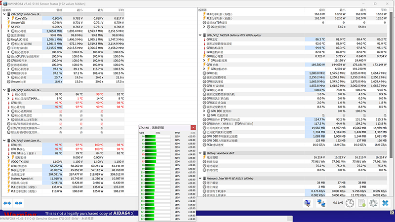Expand the row showing 2,065.8 MHz
This screenshot has height=222, width=395.
[8, 31]
